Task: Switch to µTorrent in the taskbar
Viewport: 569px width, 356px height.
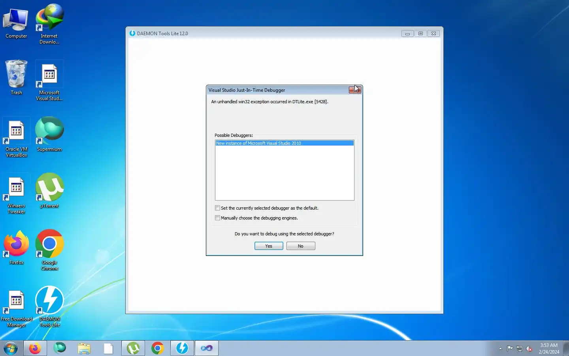Action: pos(133,348)
